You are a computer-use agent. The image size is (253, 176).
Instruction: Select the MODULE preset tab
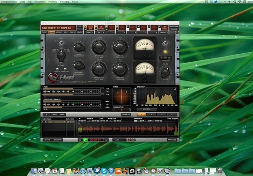point(59,32)
